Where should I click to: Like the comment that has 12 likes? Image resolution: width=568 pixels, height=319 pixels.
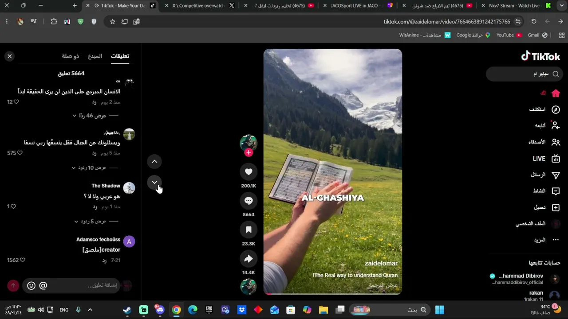[16, 102]
